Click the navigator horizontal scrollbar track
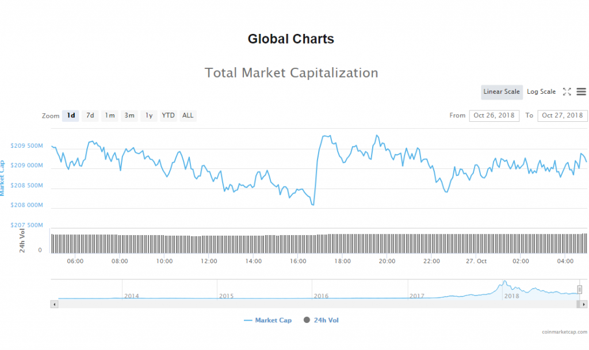 316,303
